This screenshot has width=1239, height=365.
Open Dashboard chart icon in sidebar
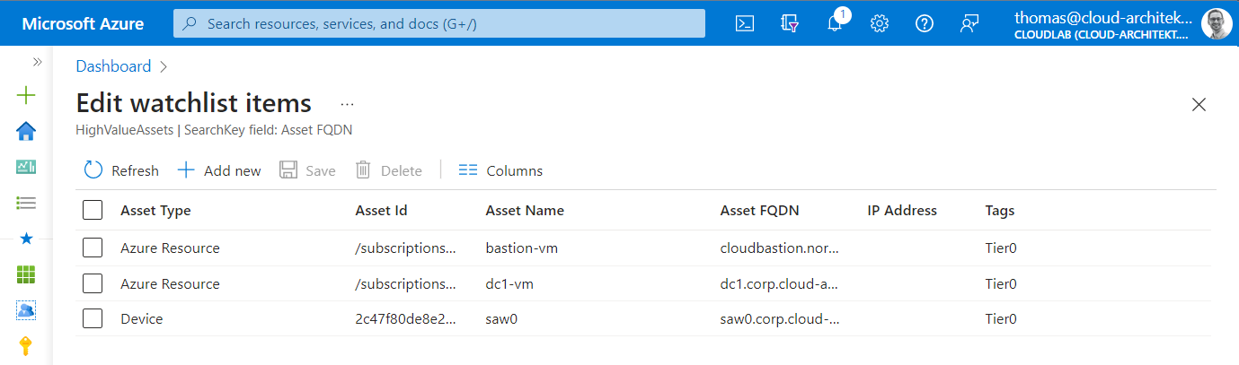click(x=27, y=167)
